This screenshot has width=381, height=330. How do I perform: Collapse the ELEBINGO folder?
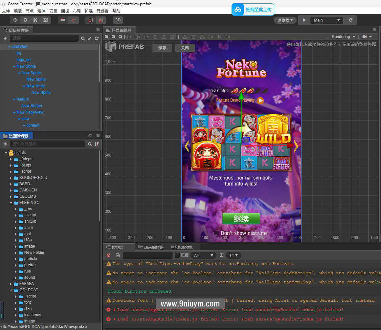pos(11,203)
